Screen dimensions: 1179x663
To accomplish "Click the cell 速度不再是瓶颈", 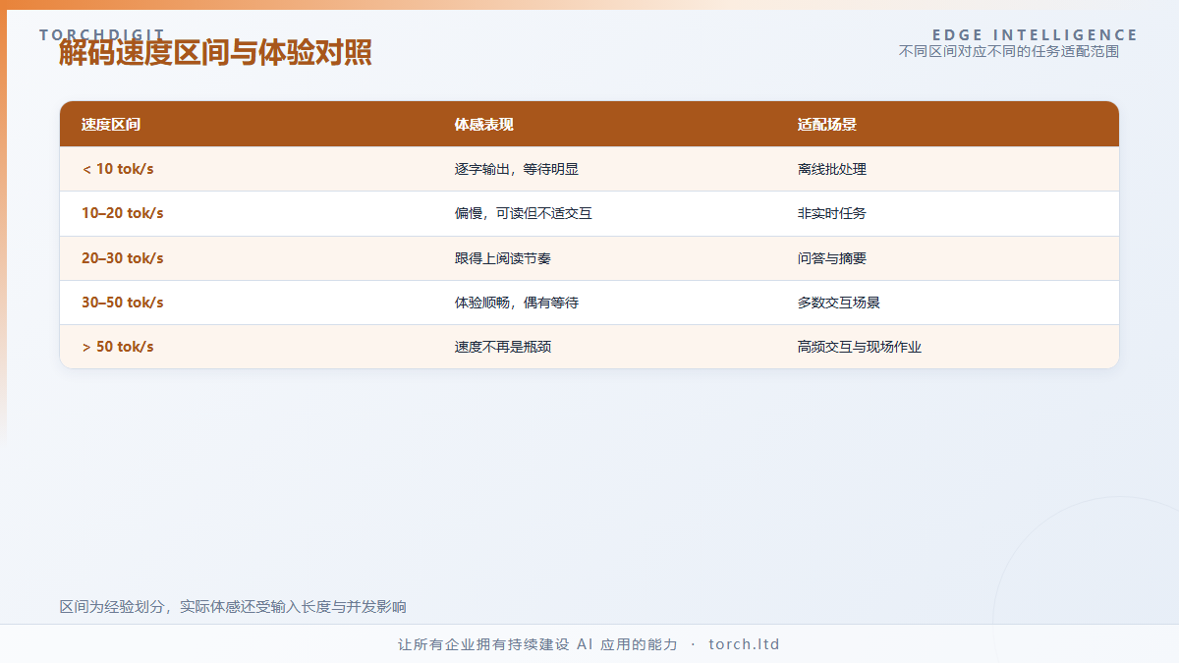I will pyautogui.click(x=502, y=347).
